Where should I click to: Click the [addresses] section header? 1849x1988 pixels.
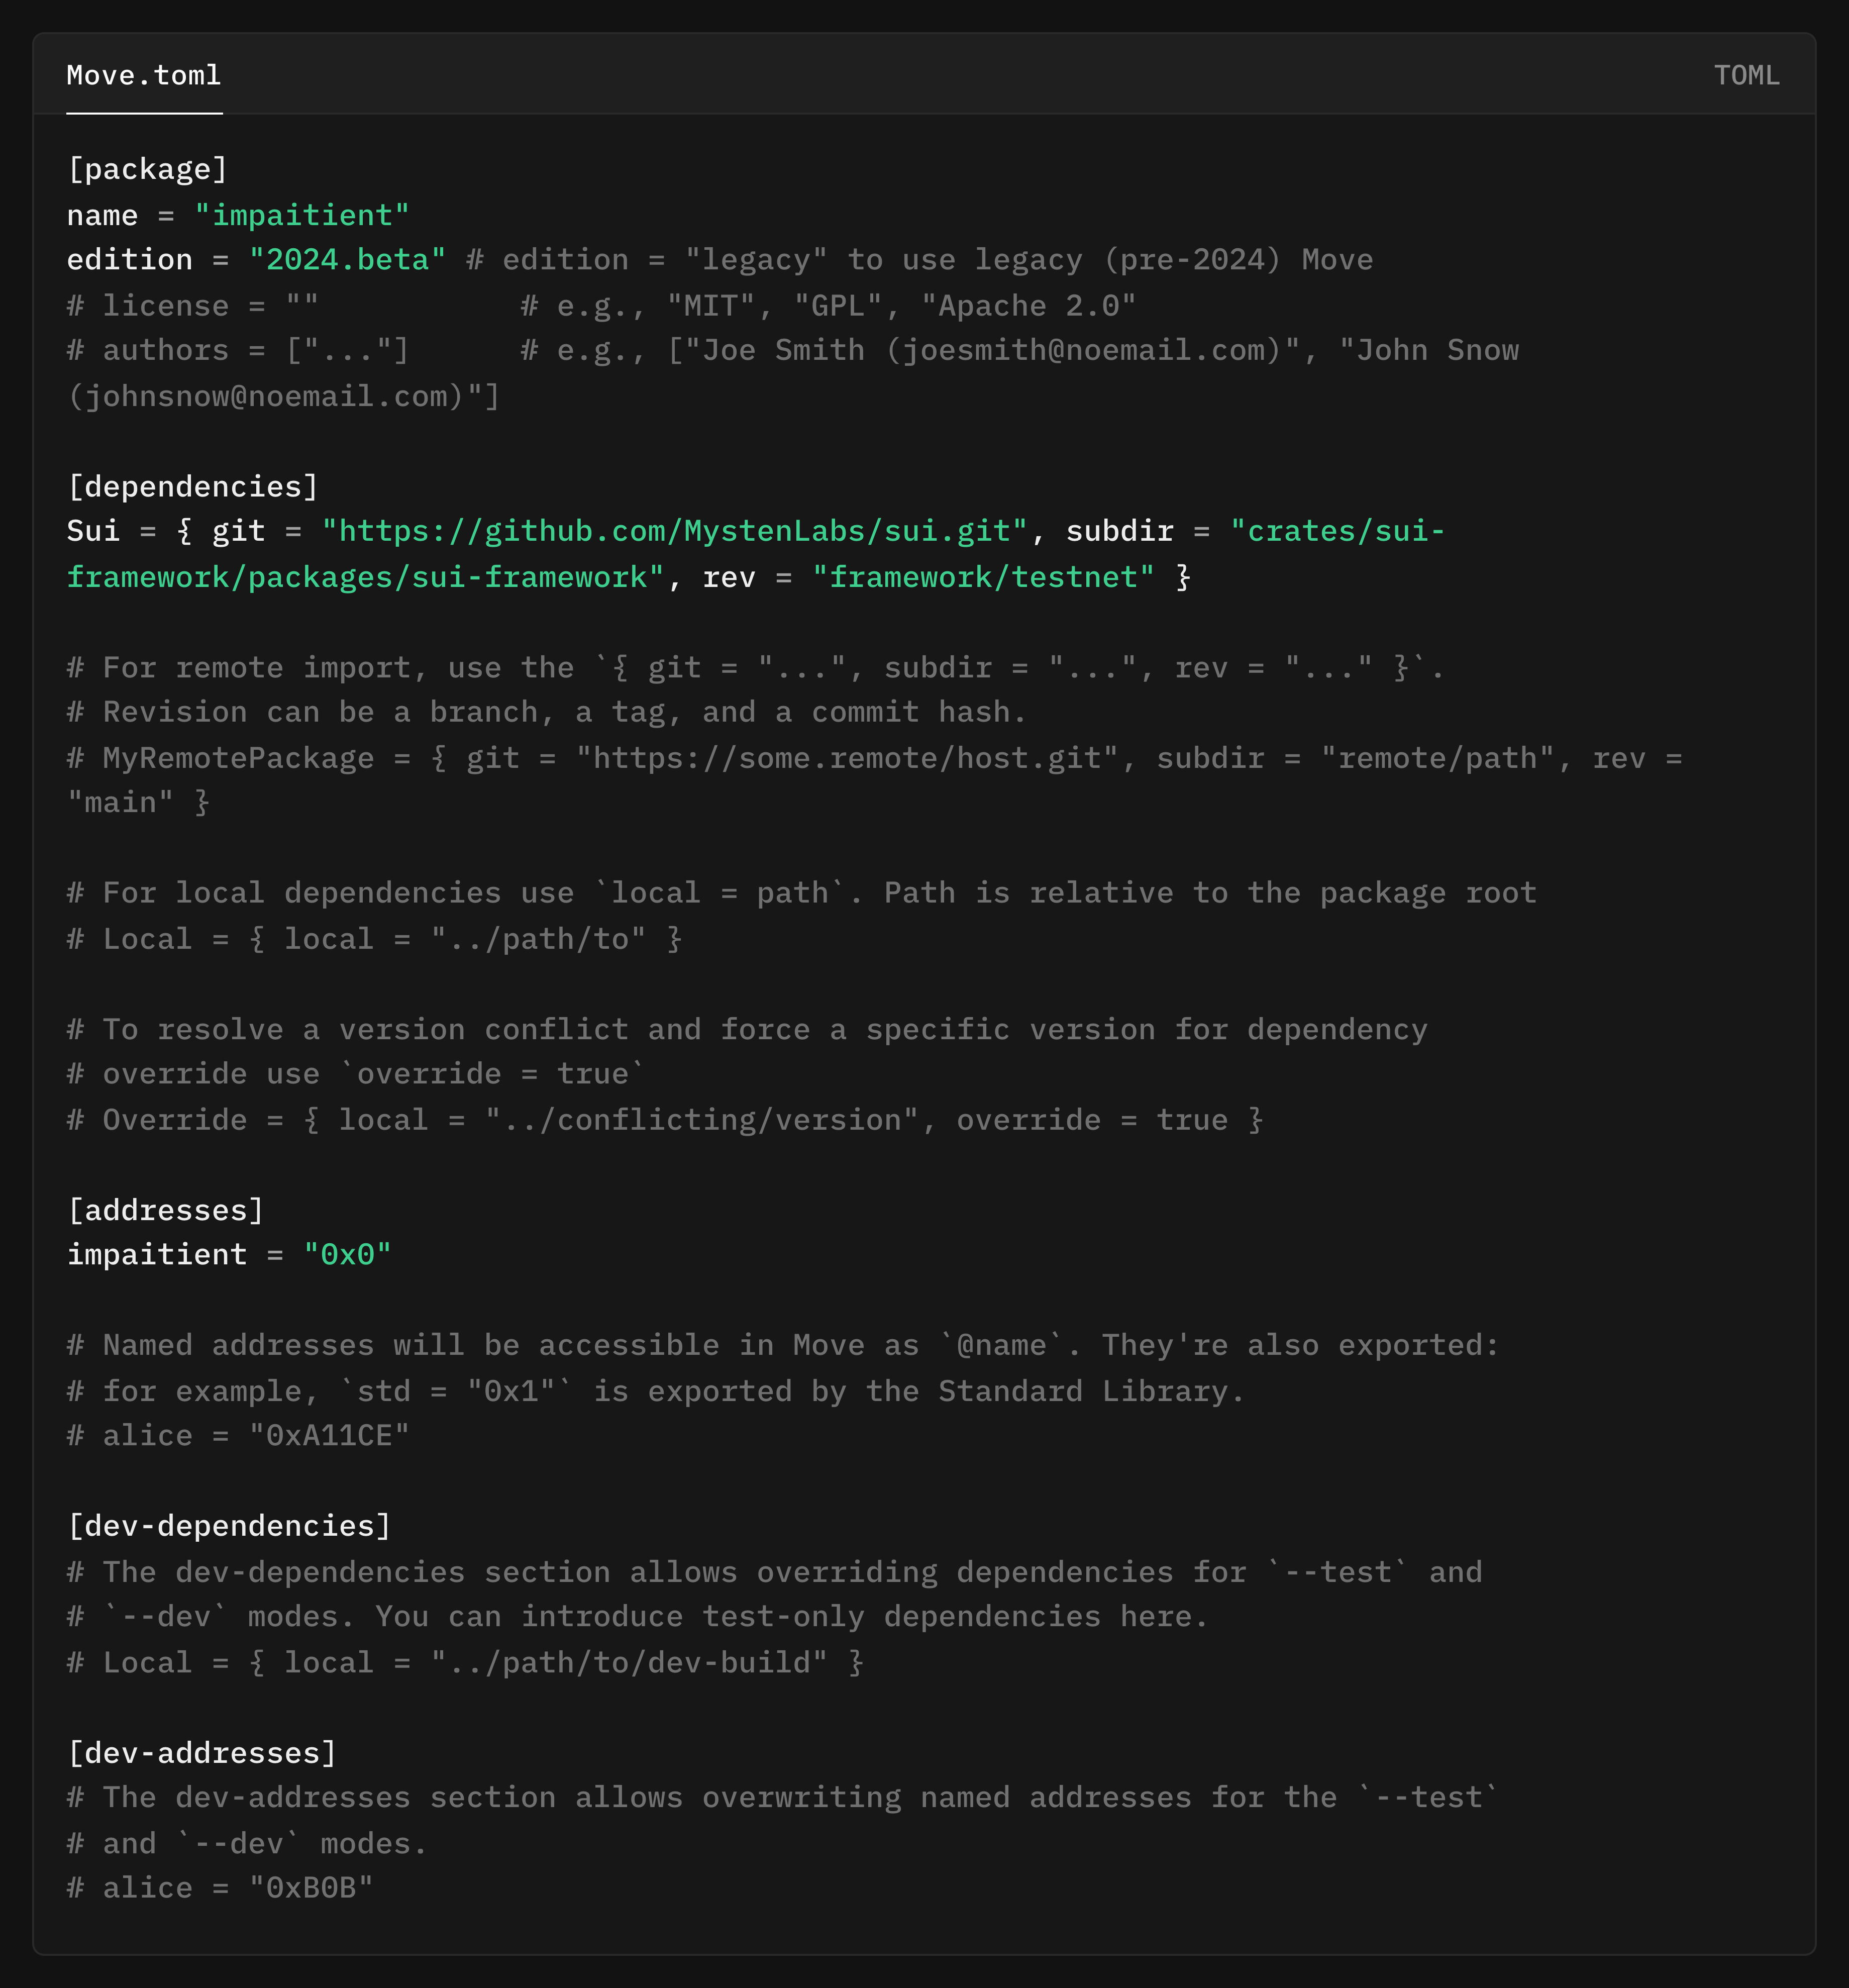click(x=165, y=1210)
